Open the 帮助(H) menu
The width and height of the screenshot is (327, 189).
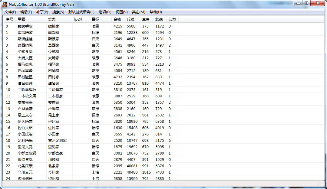click(156, 12)
